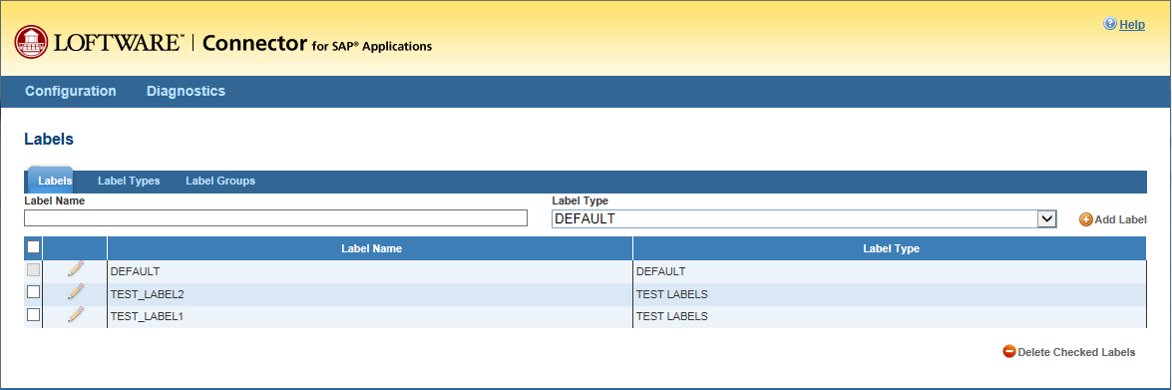This screenshot has width=1172, height=390.
Task: Click the Labels page heading
Action: coord(49,139)
